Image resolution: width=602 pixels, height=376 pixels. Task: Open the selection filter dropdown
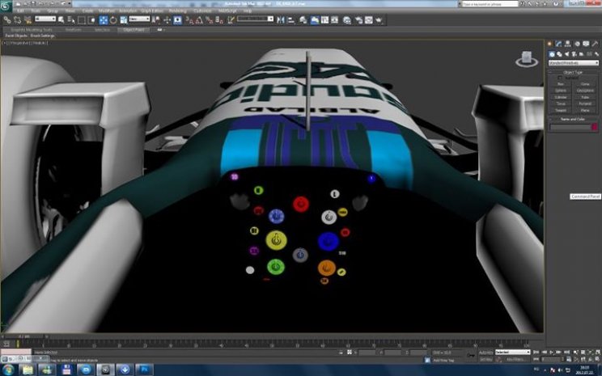(45, 19)
